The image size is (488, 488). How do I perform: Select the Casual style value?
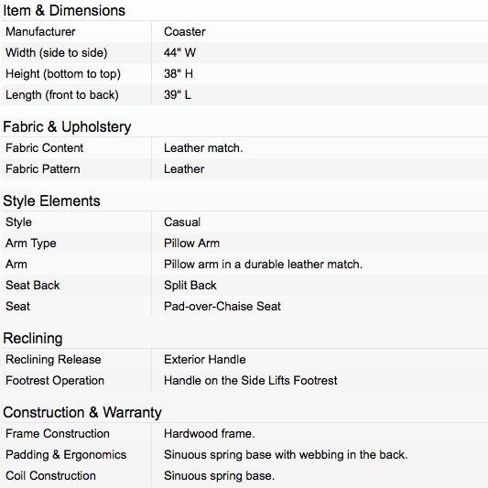(x=182, y=222)
